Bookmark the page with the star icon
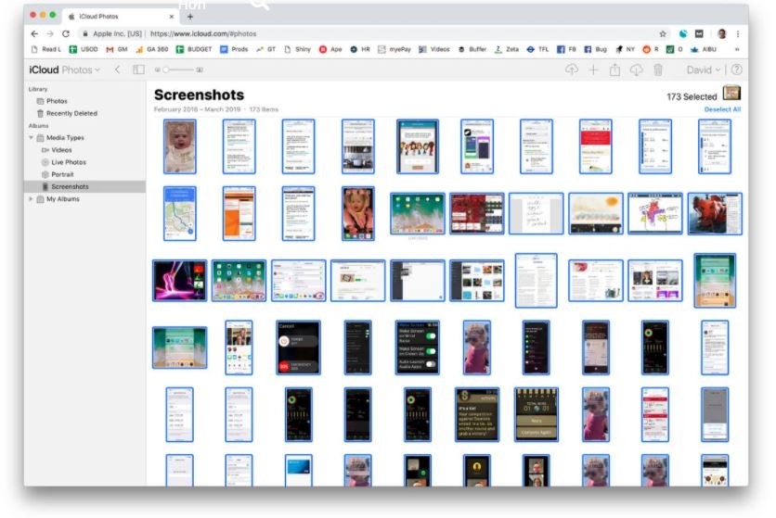776x518 pixels. 663,33
